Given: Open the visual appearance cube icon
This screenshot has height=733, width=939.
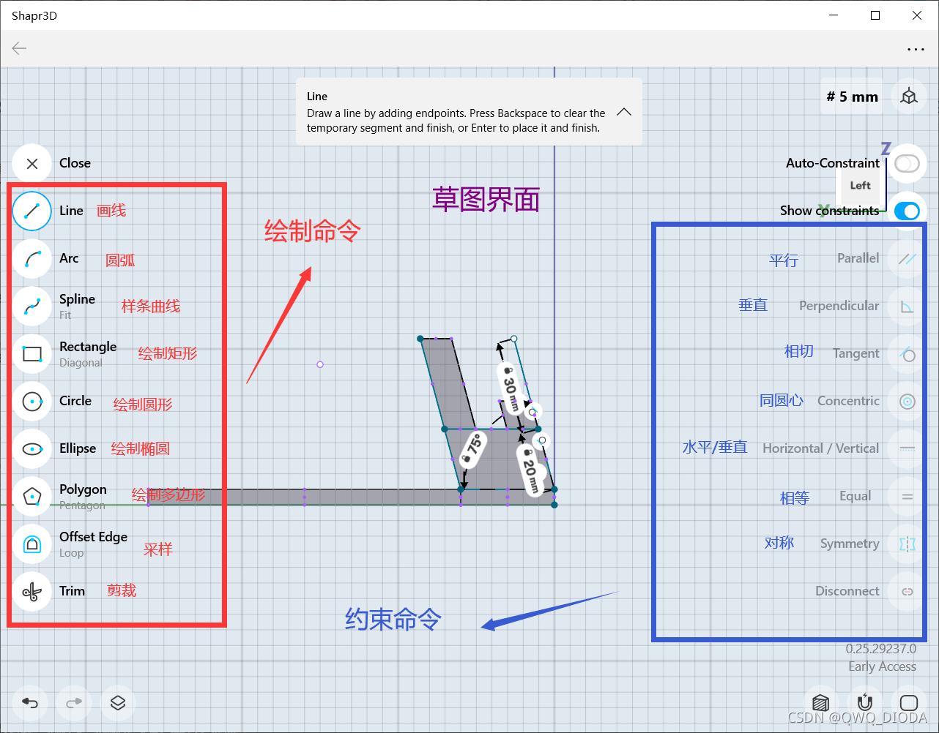Looking at the screenshot, I should pyautogui.click(x=820, y=703).
